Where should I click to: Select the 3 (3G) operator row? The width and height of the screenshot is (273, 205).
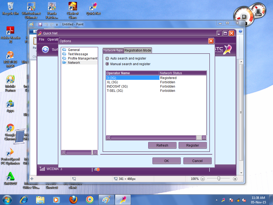(x=156, y=78)
